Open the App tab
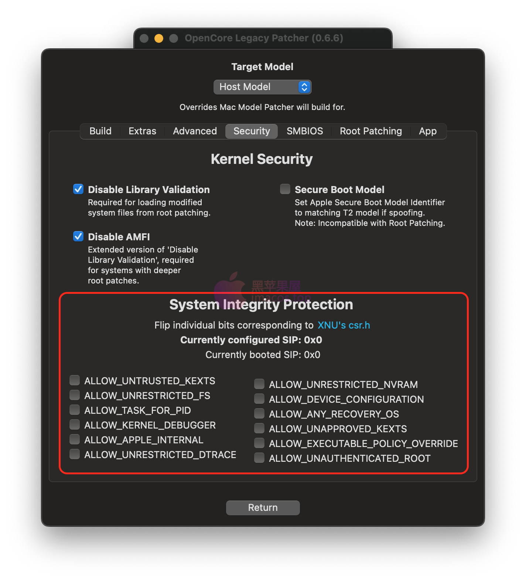This screenshot has width=526, height=581. point(428,131)
